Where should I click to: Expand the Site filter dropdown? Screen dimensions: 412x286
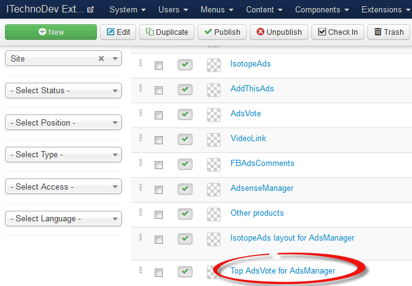pos(115,58)
